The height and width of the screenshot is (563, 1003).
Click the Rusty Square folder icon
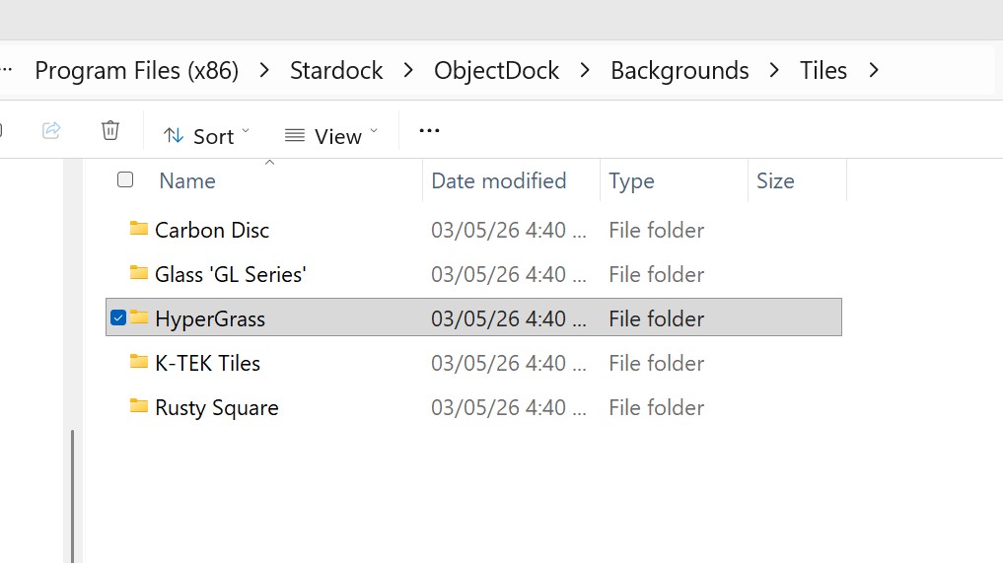click(139, 407)
